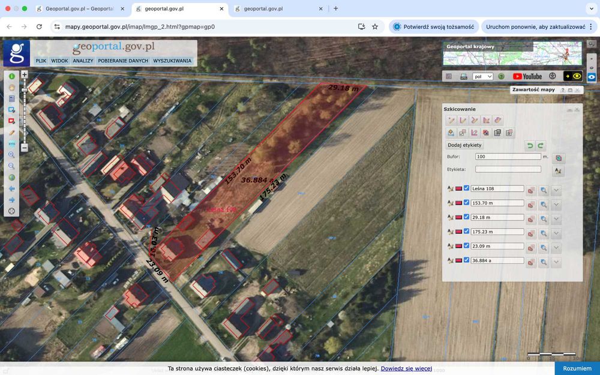The width and height of the screenshot is (600, 375).
Task: Activate the pencil sketch tool in left toolbar
Action: (11, 133)
